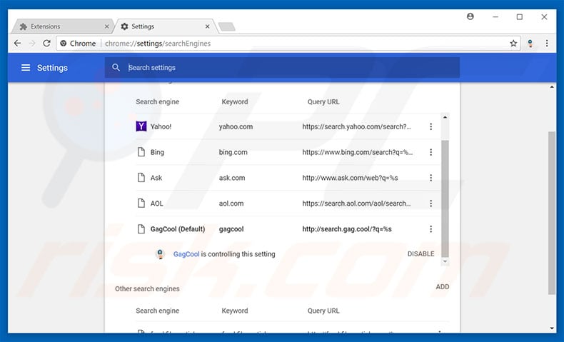Click the Yahoo! purple logo icon
Screen dimensions: 564x342
(x=141, y=126)
